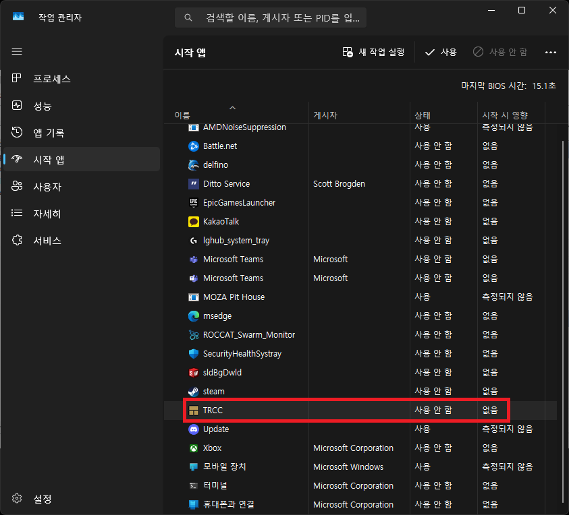Sort by 시작 시 영향 column header
Viewport: 569px width, 515px height.
tap(505, 115)
